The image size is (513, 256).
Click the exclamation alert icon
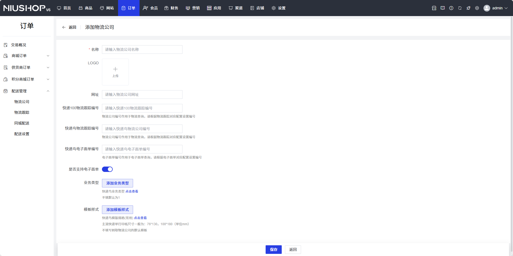pyautogui.click(x=451, y=8)
